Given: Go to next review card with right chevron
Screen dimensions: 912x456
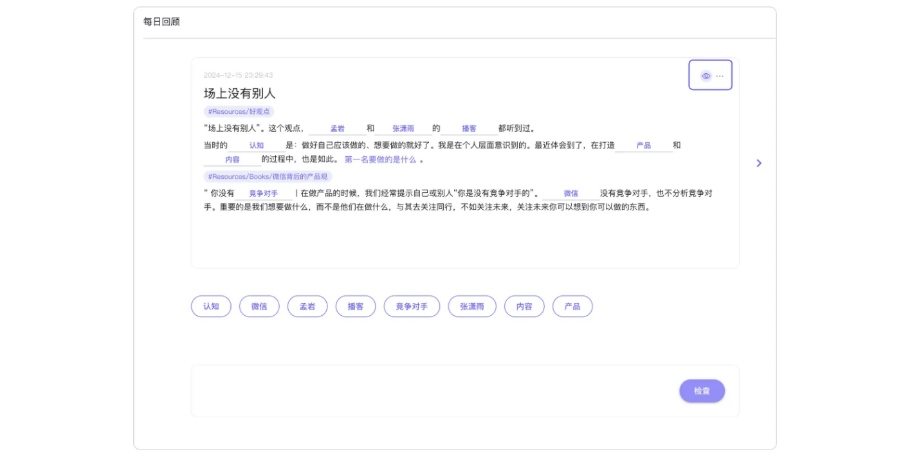Looking at the screenshot, I should tap(759, 163).
